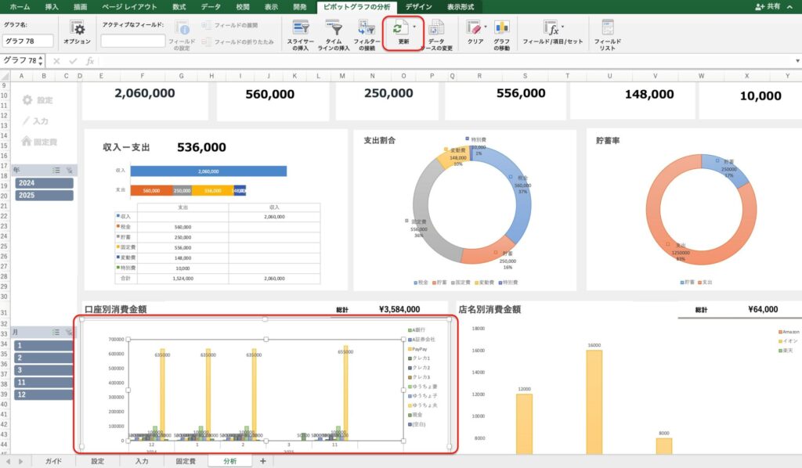Clear the filter on the 年 slicer
Image resolution: width=802 pixels, height=468 pixels.
pyautogui.click(x=69, y=169)
